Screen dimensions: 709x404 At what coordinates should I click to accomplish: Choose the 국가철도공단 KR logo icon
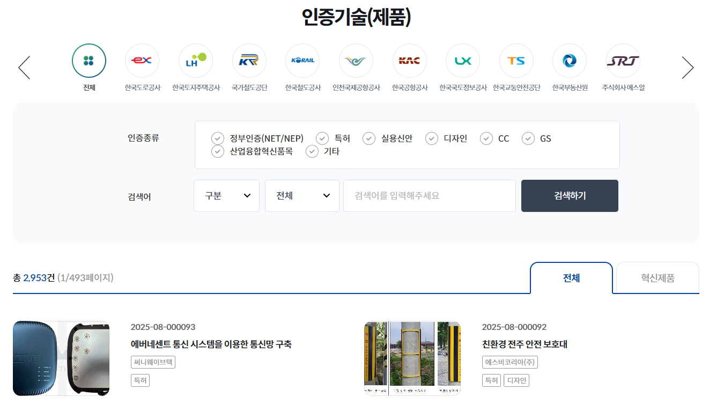[249, 61]
